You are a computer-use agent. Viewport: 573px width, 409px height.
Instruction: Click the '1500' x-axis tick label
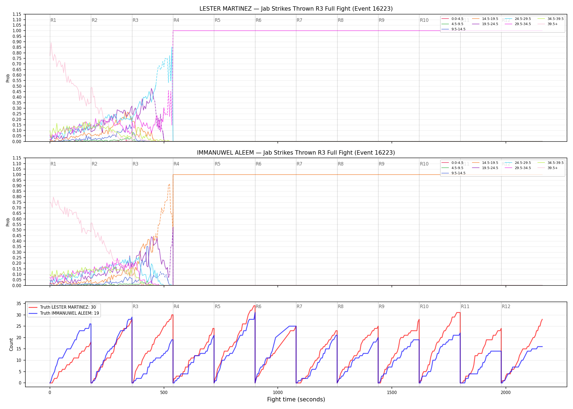point(392,392)
